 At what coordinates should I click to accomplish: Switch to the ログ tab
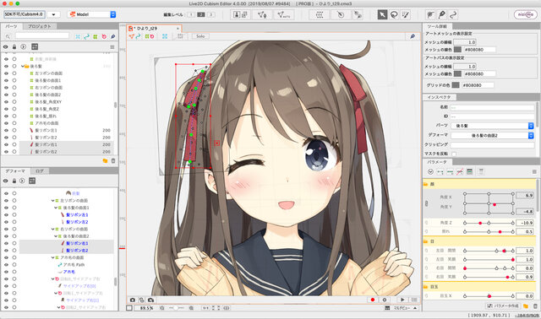coord(40,170)
